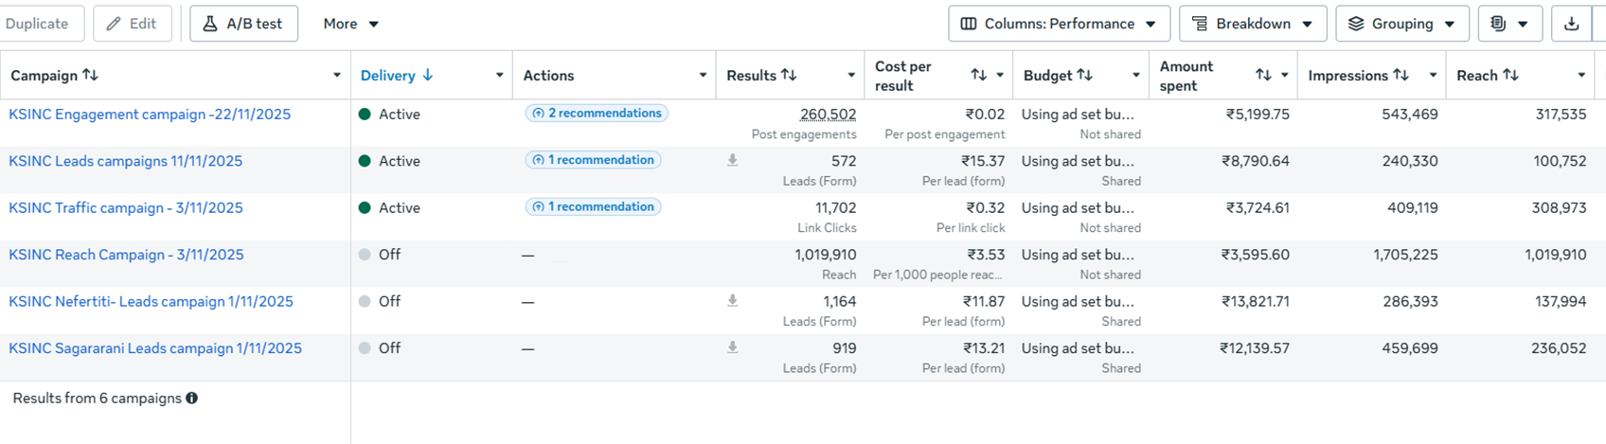Click ₹12,139.57 amount spent cell

[1254, 348]
